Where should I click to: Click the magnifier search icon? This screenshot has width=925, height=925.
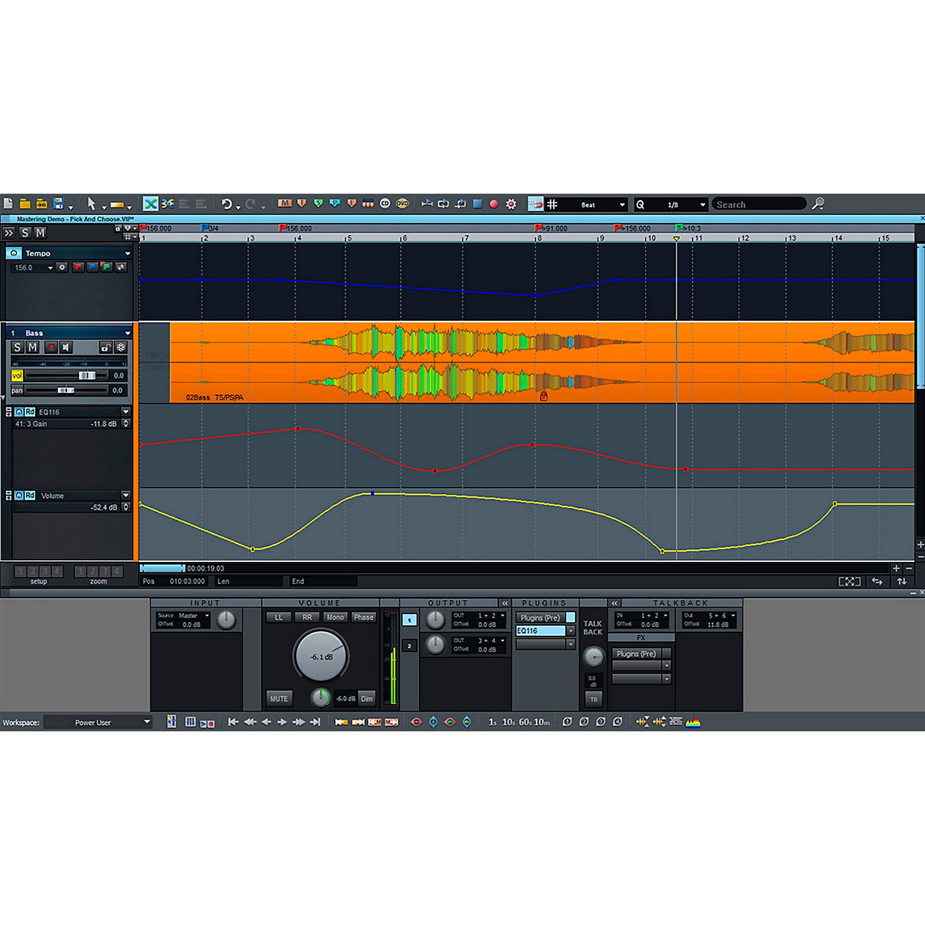coord(818,203)
